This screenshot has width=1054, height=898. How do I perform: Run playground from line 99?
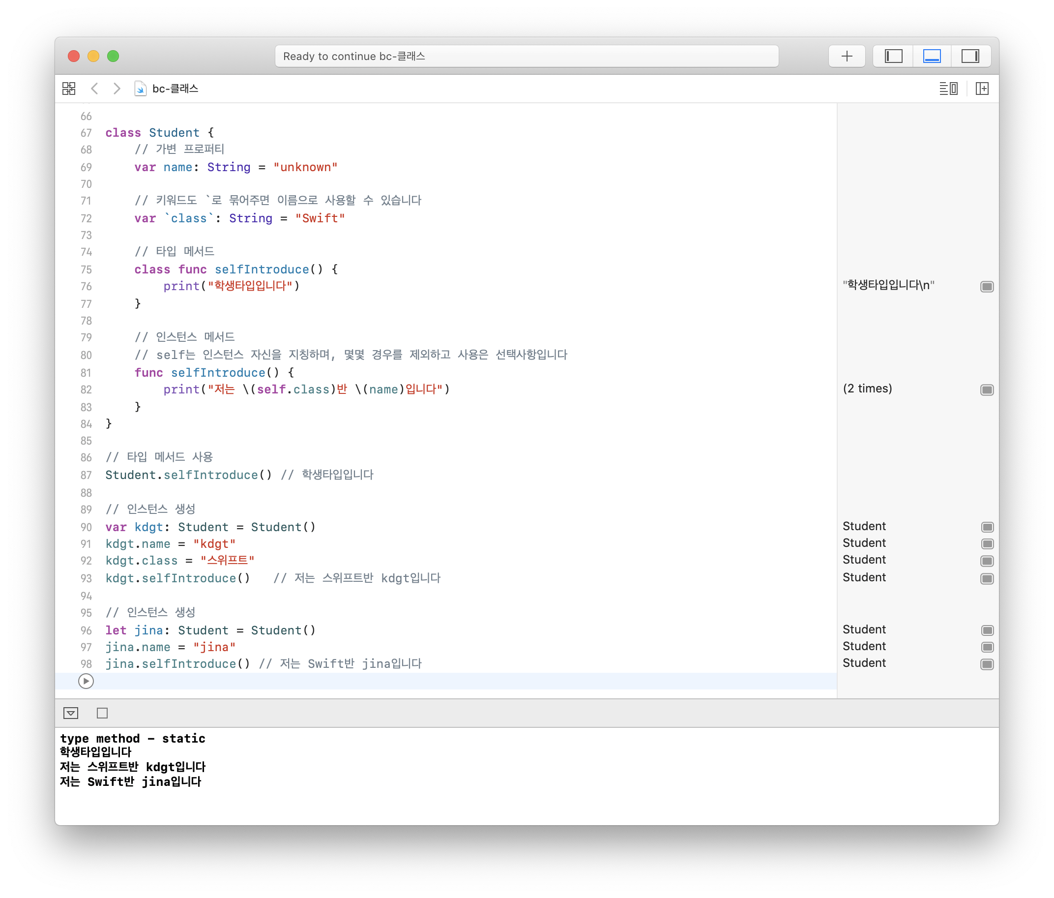[86, 681]
